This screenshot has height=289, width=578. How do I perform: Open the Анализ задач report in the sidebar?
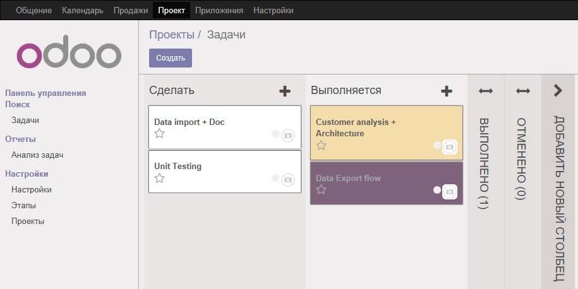pyautogui.click(x=37, y=155)
